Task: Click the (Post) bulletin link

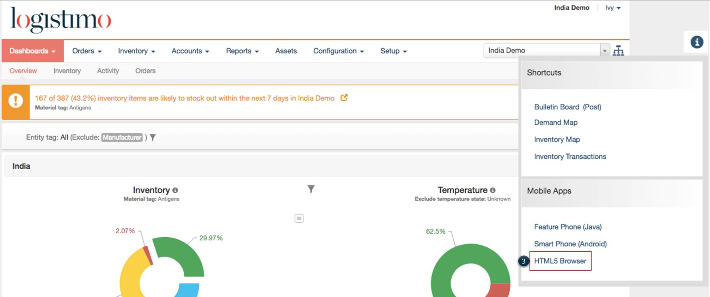Action: point(592,107)
